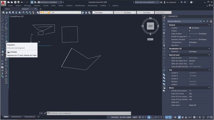
Task: Click the Text tool A icon in left toolbar
Action: 2,73
